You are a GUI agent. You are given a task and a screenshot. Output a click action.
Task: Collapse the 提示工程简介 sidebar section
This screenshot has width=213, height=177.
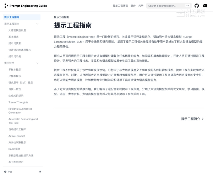point(38,24)
